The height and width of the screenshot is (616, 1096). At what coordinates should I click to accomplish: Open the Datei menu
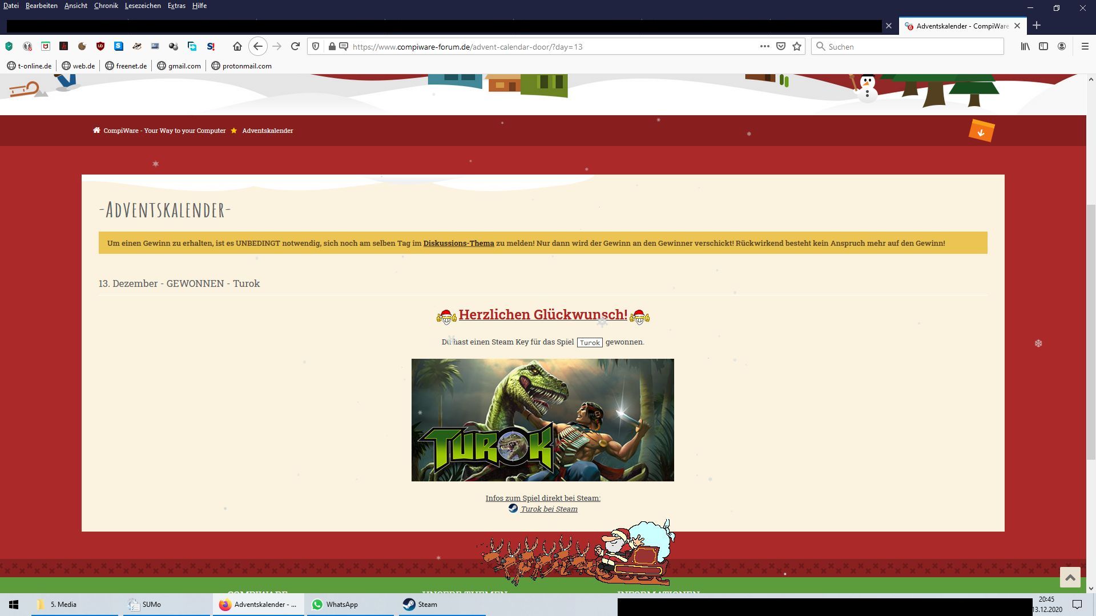(11, 6)
